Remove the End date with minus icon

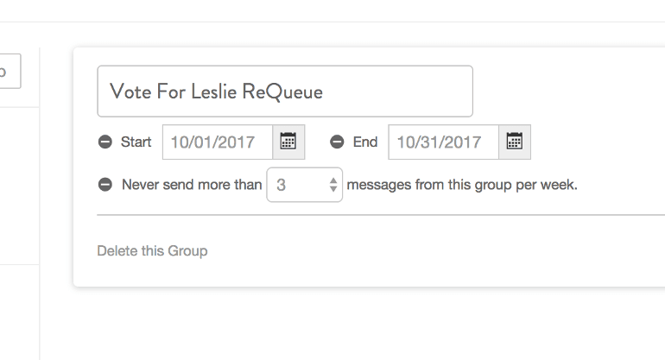[x=338, y=142]
